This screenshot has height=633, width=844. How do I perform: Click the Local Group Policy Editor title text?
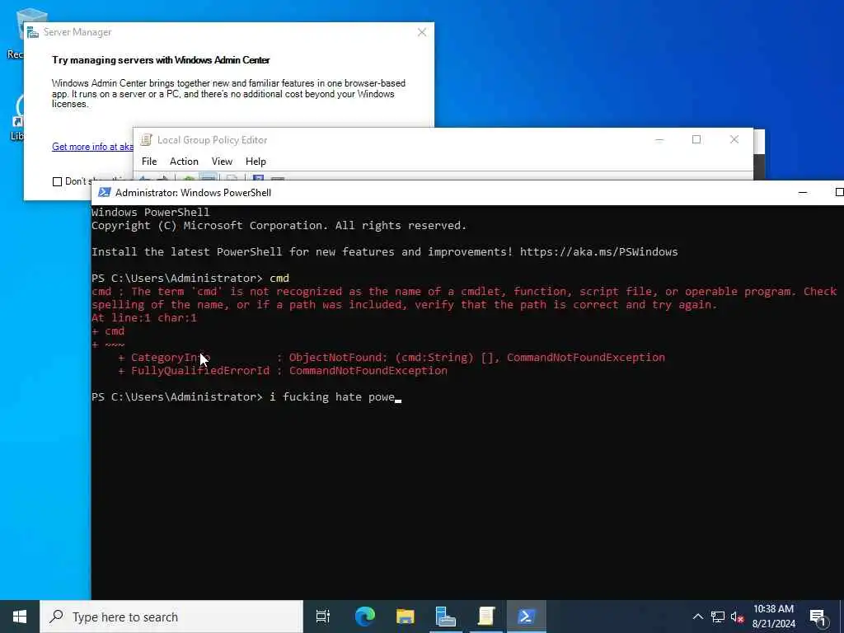click(212, 140)
